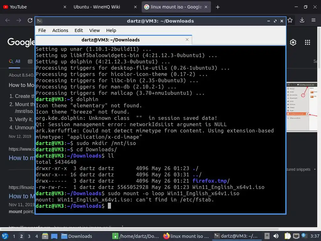
Task: Open the Help menu in terminal
Action: tap(111, 30)
